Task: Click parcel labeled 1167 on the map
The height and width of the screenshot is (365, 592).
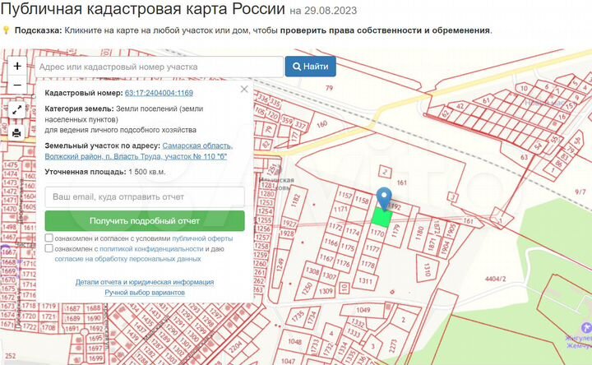Action: (x=326, y=258)
